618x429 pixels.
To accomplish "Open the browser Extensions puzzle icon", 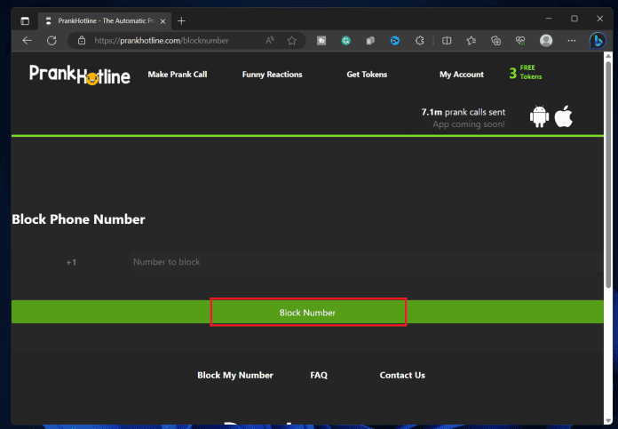I will (421, 40).
